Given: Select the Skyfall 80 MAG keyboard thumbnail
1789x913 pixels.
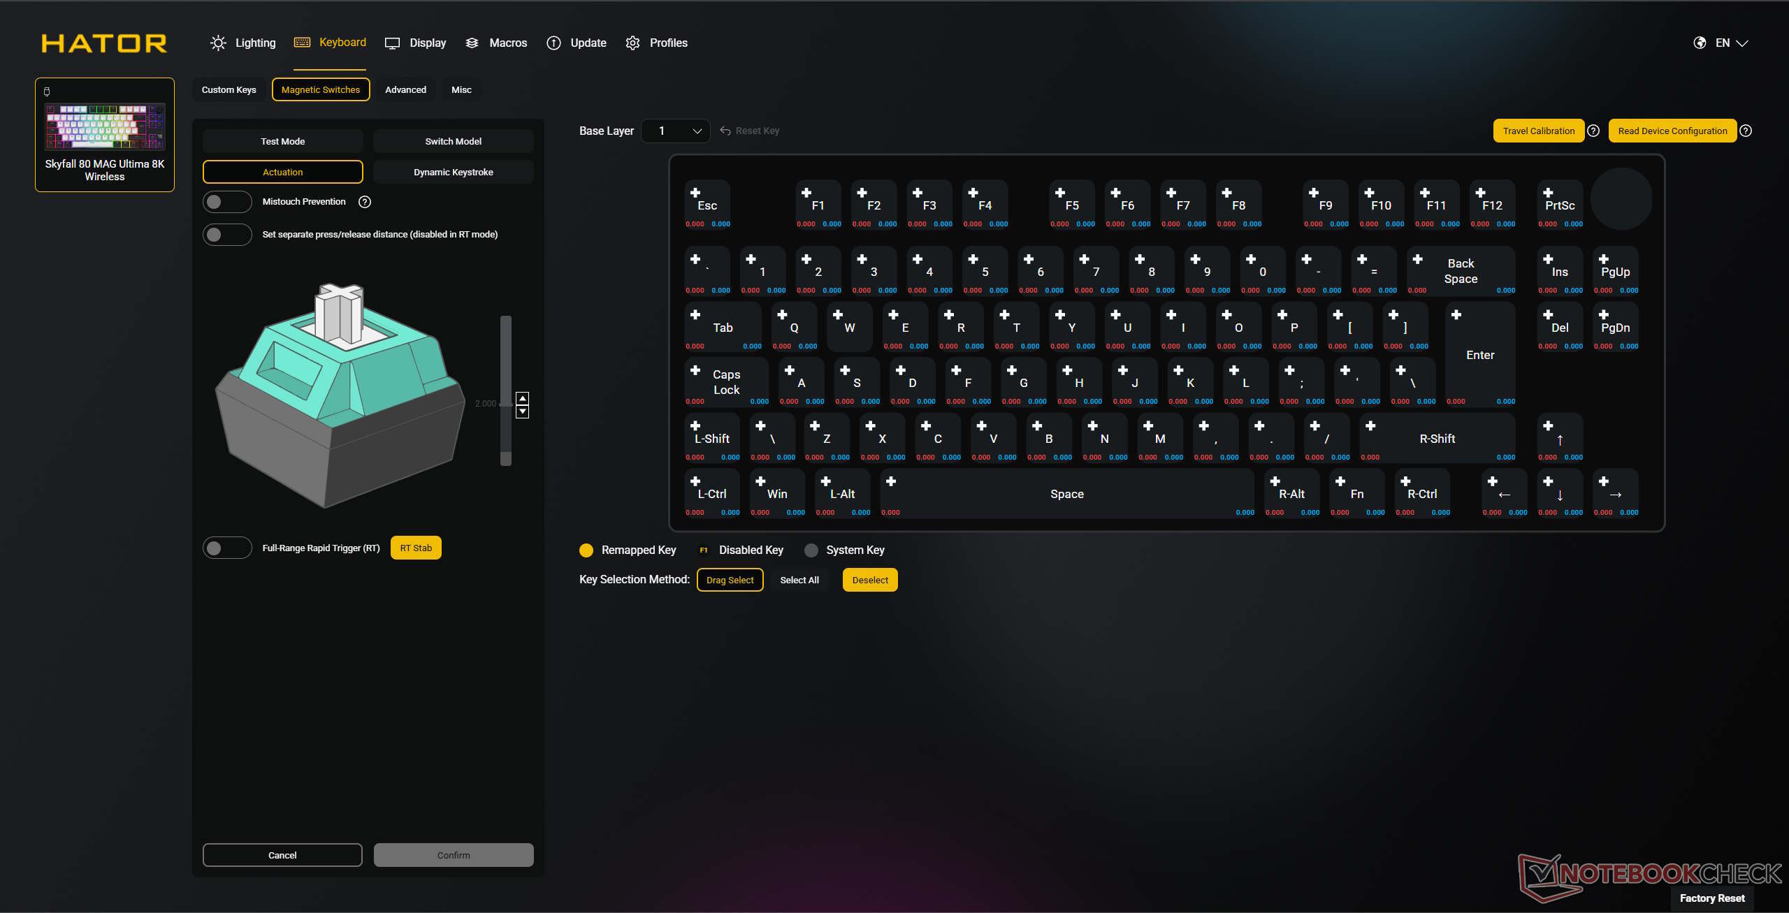Looking at the screenshot, I should 105,127.
